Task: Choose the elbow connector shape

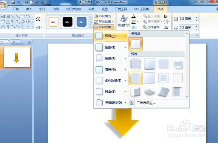Action: [x=13, y=22]
